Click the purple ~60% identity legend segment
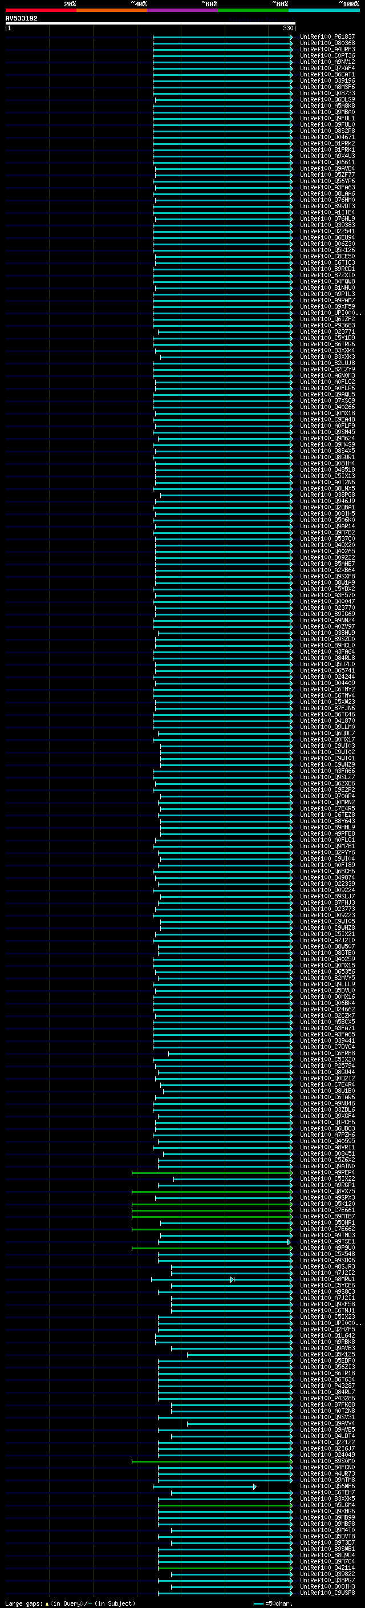Viewport: 365px width, 1608px height. click(183, 10)
